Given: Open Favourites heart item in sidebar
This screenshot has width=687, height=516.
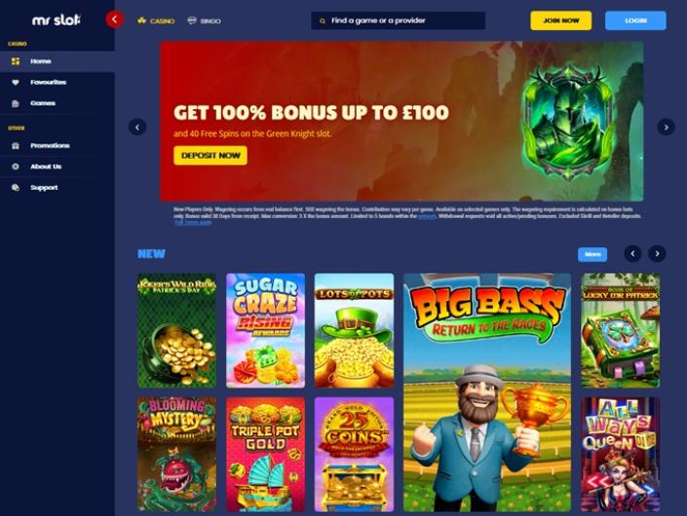Looking at the screenshot, I should [57, 83].
